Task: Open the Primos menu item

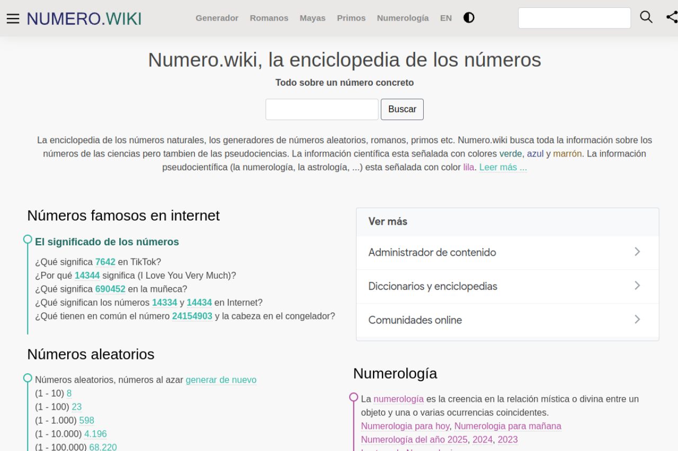Action: (351, 18)
